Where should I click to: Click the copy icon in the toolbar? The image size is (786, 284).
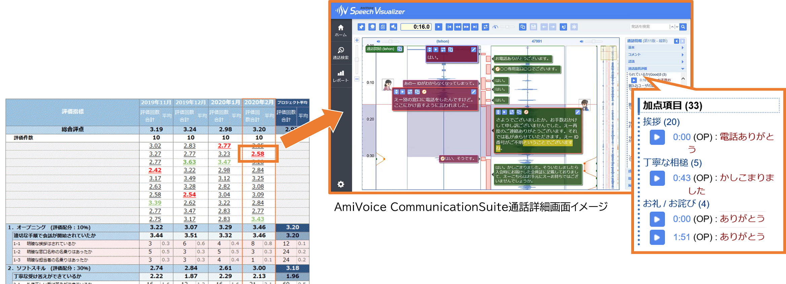523,27
